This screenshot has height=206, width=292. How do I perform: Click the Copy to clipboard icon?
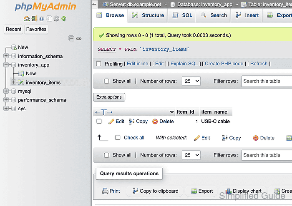(136, 191)
